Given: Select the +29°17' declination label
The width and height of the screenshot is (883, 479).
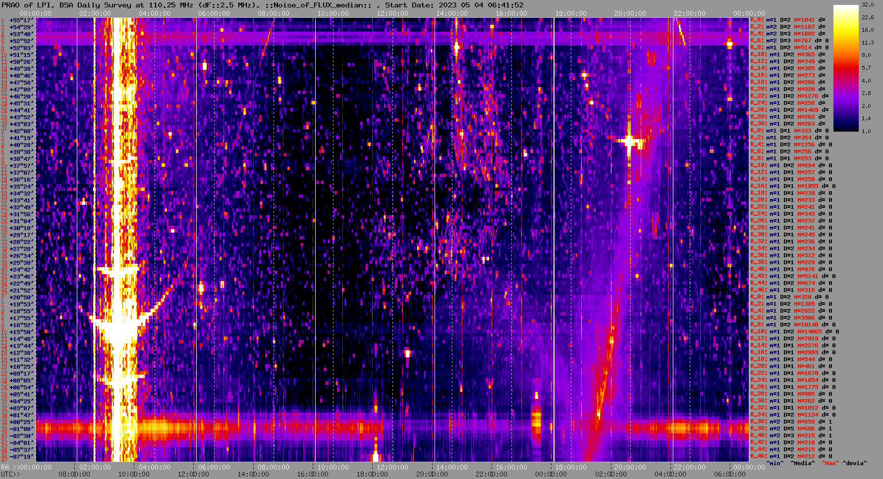Looking at the screenshot, I should click(x=21, y=235).
